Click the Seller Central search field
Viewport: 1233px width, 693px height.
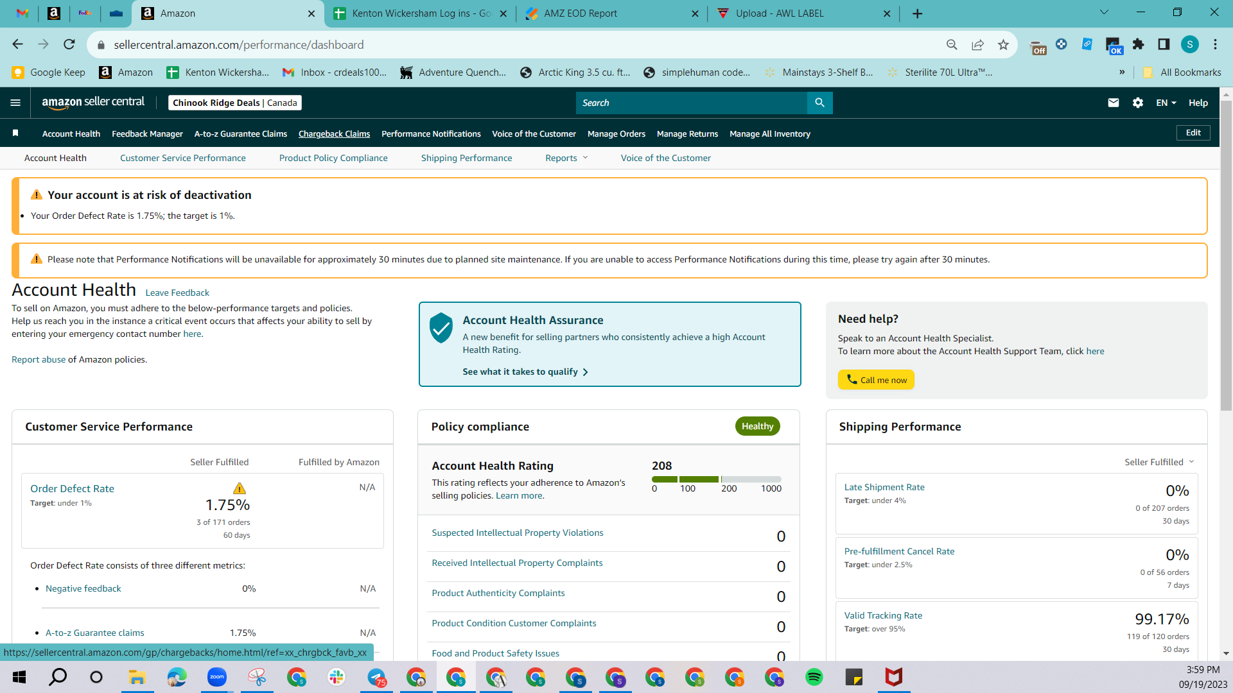pyautogui.click(x=692, y=103)
